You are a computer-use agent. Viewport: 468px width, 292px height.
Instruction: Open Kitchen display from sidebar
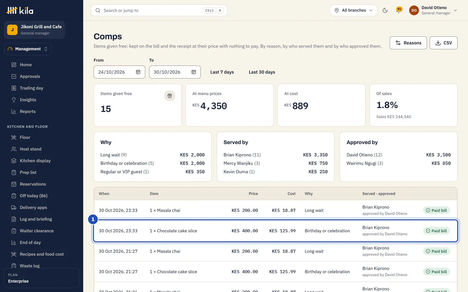click(35, 161)
